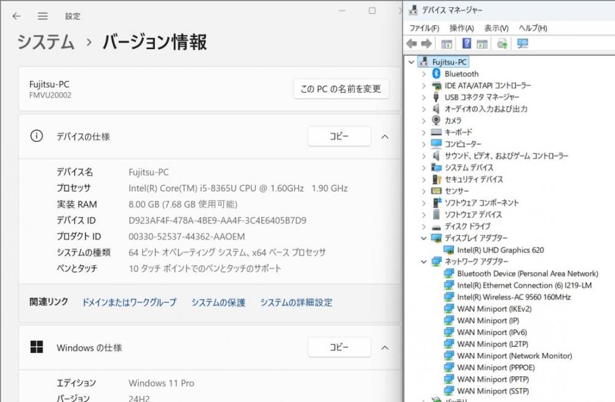This screenshot has width=615, height=402.
Task: Select the システム デバイス icon
Action: point(436,168)
